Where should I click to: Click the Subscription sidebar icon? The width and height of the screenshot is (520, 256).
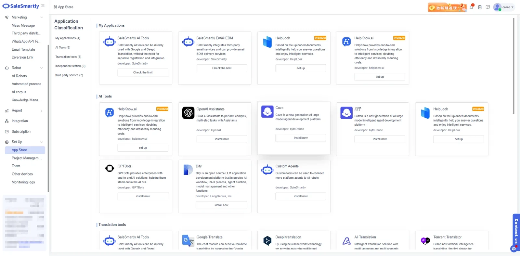[x=7, y=132]
